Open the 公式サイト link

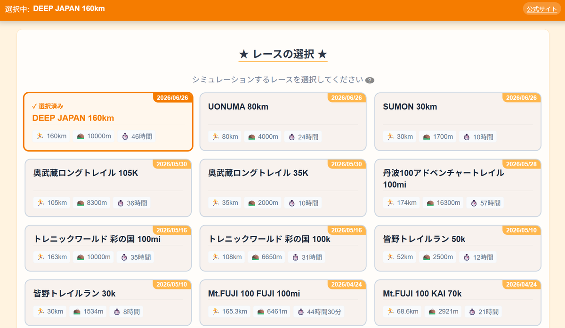pyautogui.click(x=541, y=9)
